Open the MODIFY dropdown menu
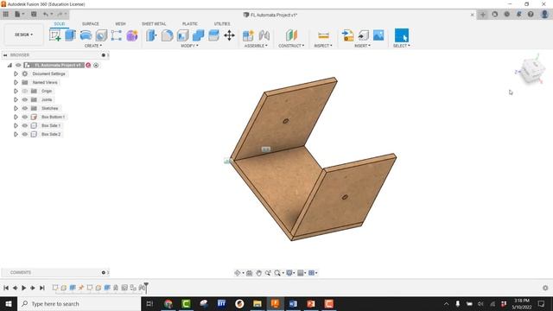This screenshot has height=311, width=553. [x=190, y=46]
